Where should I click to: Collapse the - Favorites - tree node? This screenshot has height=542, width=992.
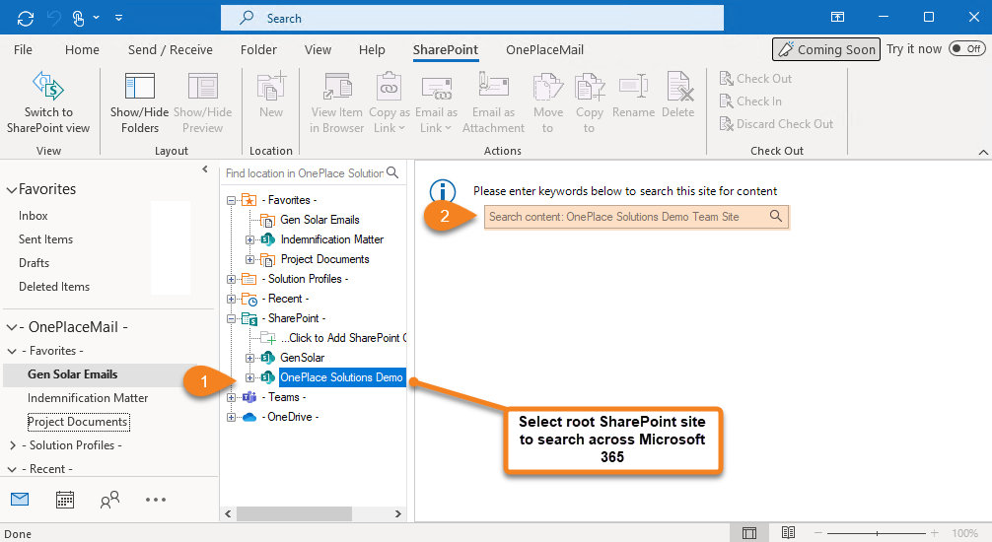tap(231, 200)
